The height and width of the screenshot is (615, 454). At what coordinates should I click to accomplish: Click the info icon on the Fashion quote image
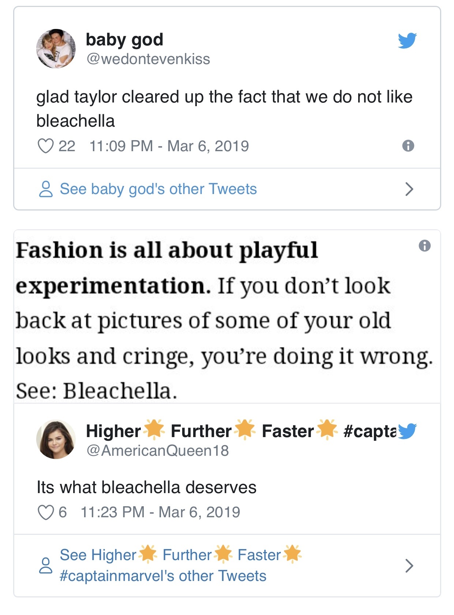tap(424, 246)
